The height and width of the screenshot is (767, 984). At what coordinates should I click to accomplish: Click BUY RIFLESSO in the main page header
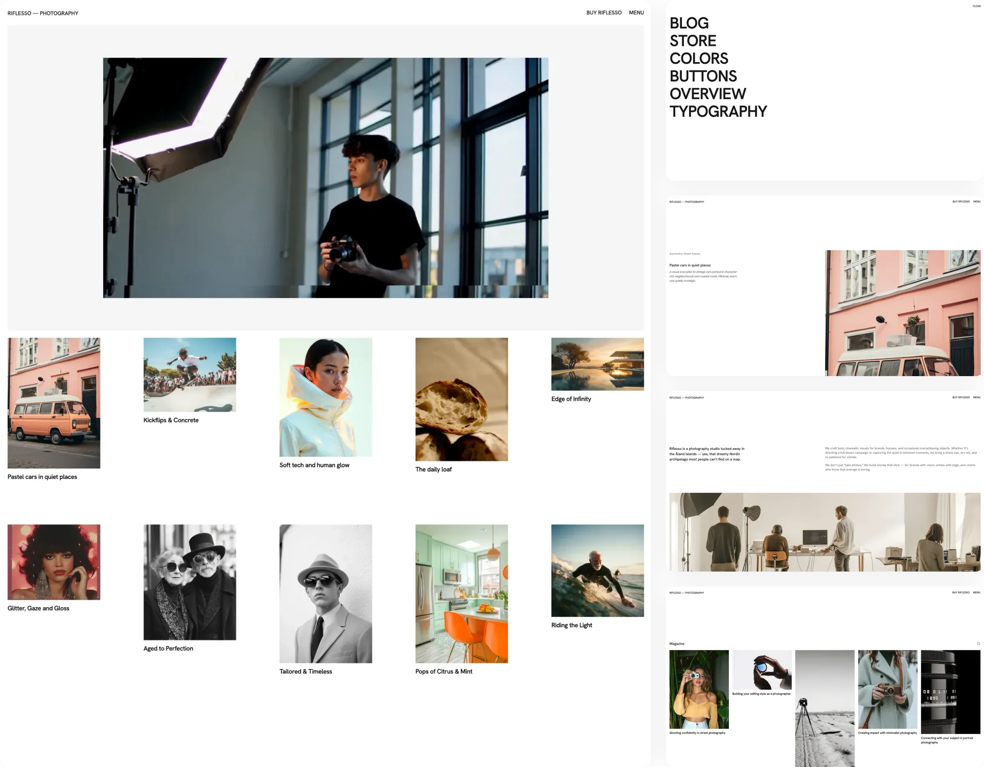click(x=604, y=13)
